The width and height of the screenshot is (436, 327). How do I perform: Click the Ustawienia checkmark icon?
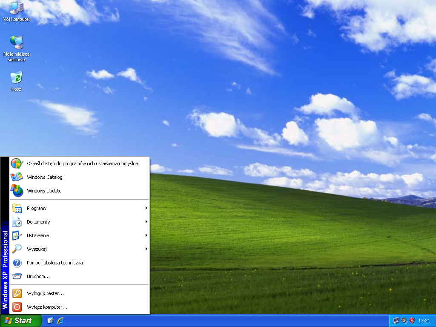pyautogui.click(x=17, y=235)
